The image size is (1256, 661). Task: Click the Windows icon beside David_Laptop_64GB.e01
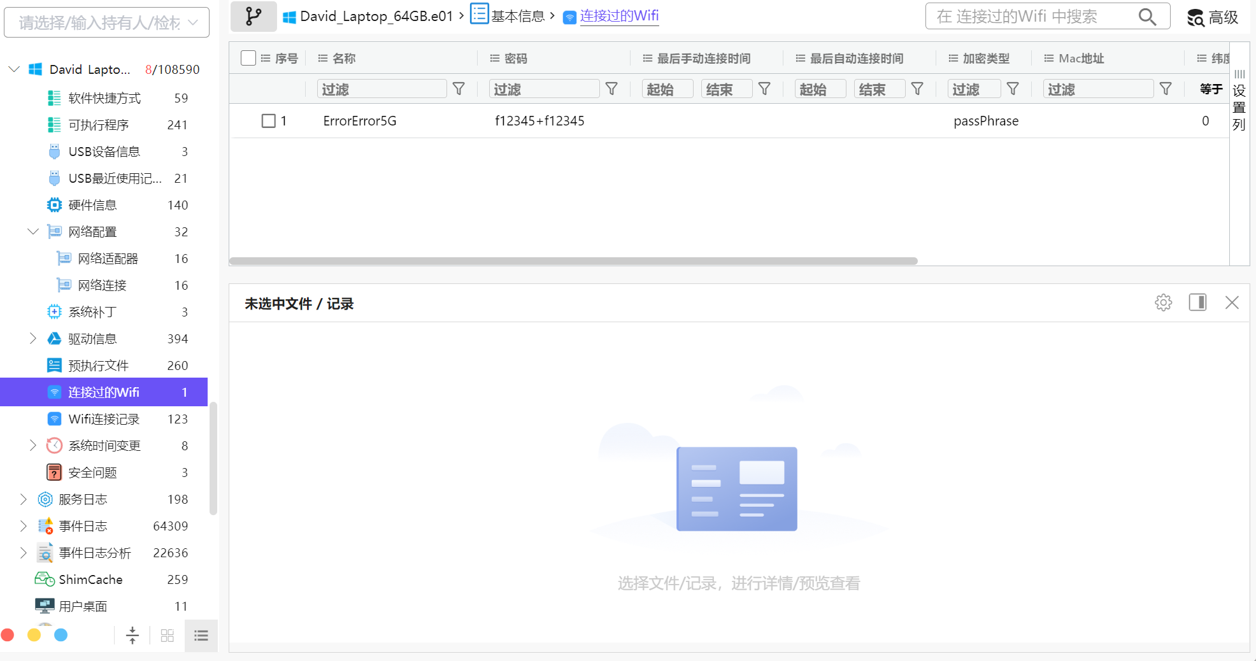[289, 17]
